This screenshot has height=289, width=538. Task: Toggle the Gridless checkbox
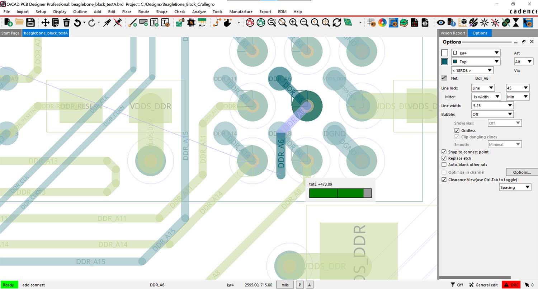click(x=457, y=130)
